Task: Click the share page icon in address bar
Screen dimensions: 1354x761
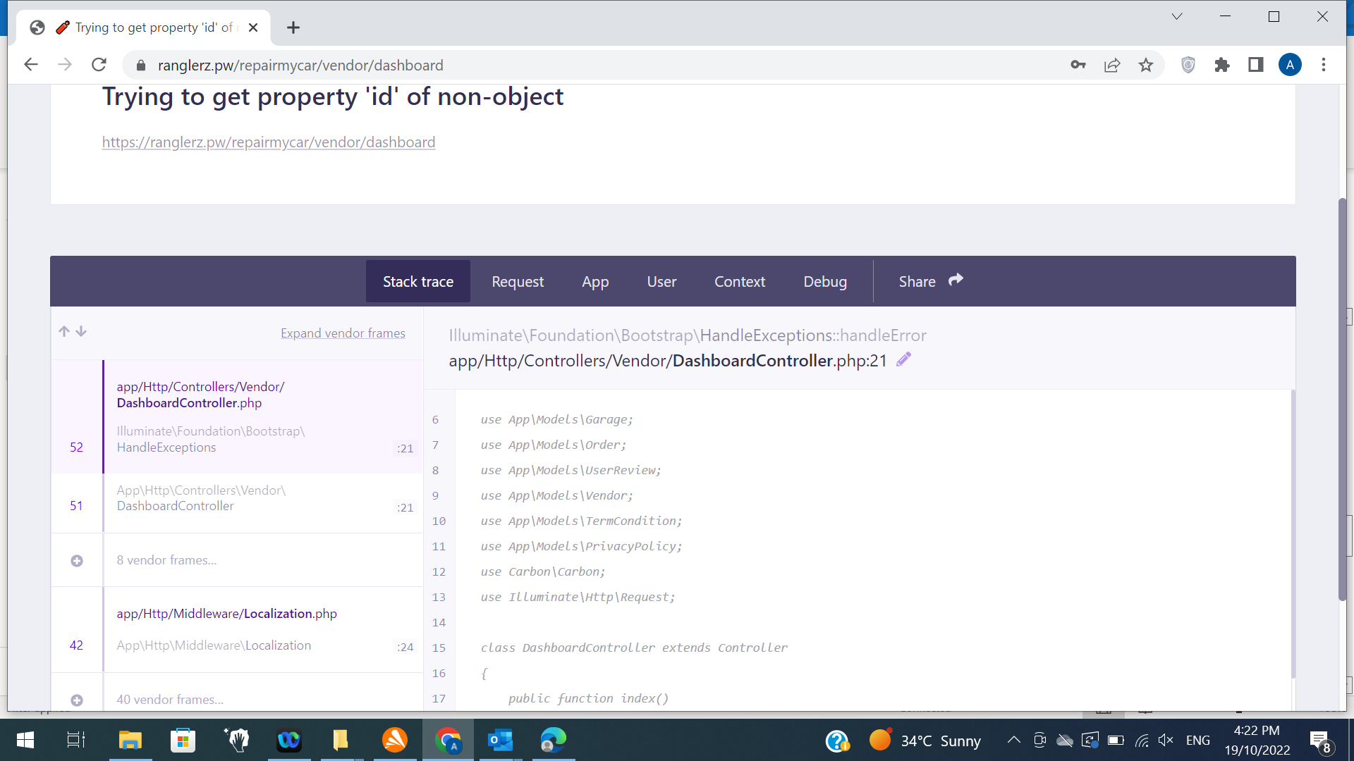Action: pyautogui.click(x=1112, y=66)
